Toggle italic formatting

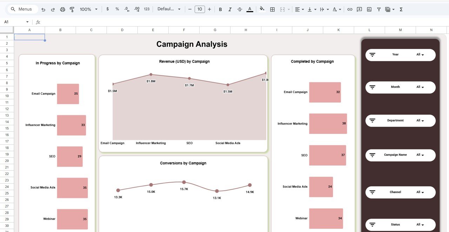[x=230, y=9]
